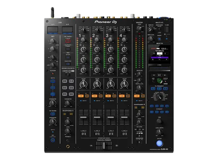This screenshot has height=160, width=218.
Task: Click the channel 1 TRIM knob
Action: [x=83, y=39]
